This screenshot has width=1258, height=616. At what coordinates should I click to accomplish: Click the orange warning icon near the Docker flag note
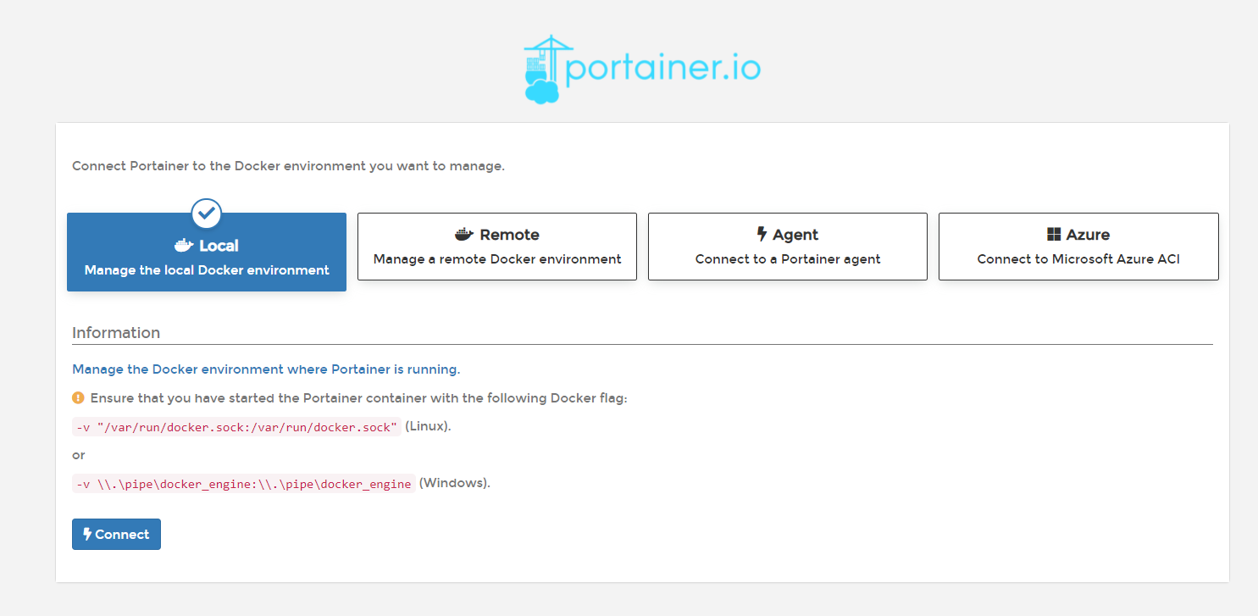[79, 397]
